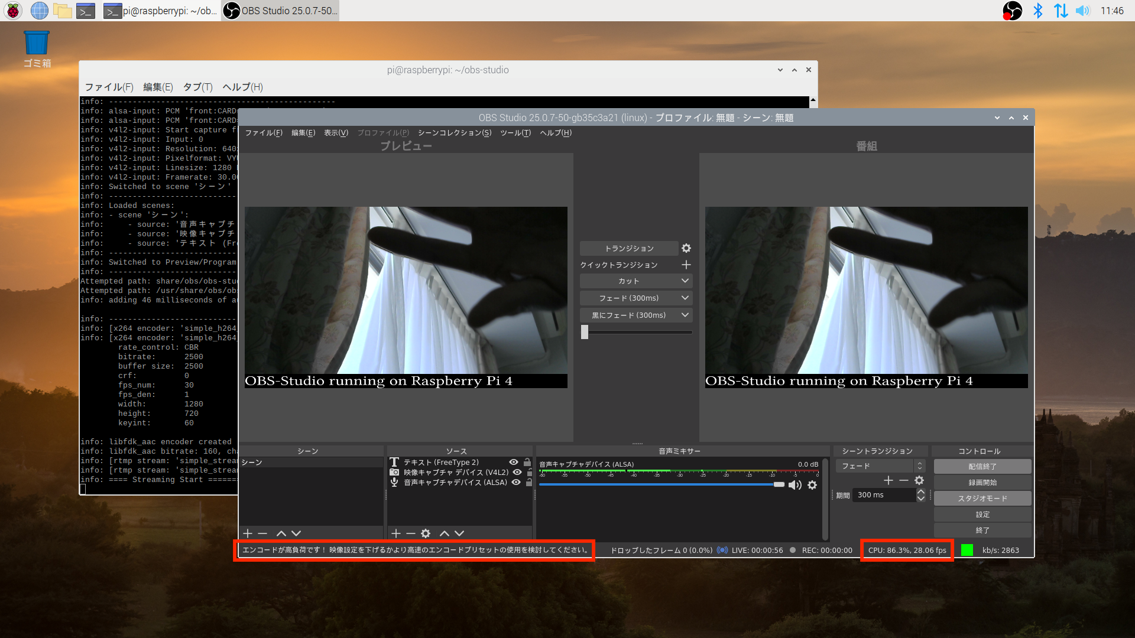Open the View menu in OBS Studio
Viewport: 1135px width, 638px height.
pyautogui.click(x=336, y=133)
